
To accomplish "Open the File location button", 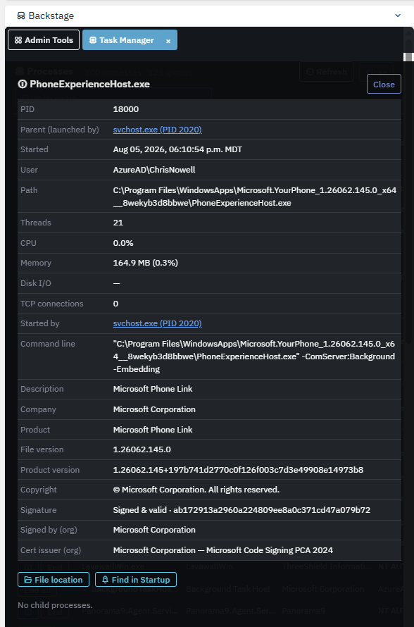I will point(54,579).
